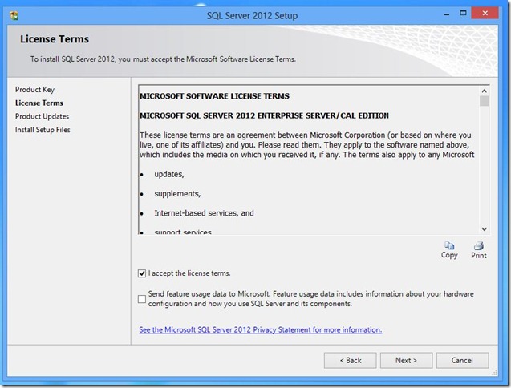Select Product Key step in sidebar

tap(34, 90)
